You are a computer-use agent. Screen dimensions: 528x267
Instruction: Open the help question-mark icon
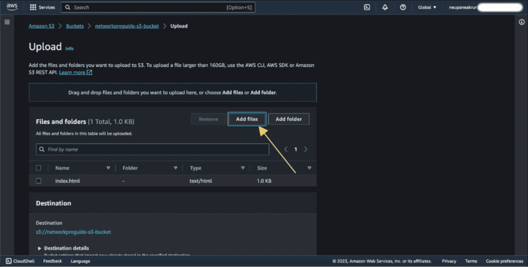click(403, 7)
